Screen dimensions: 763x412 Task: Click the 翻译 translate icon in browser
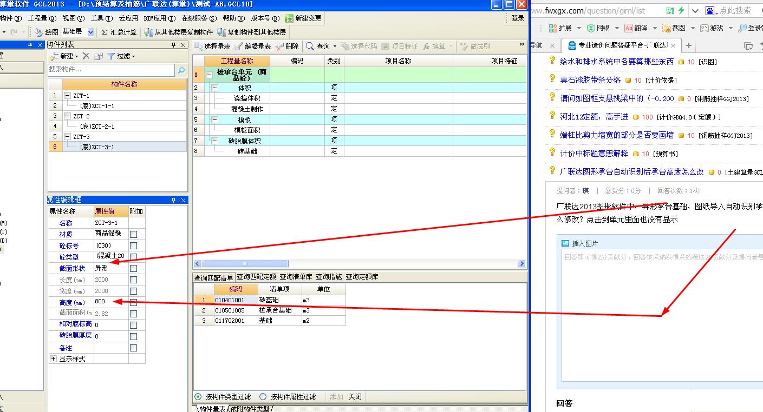point(628,28)
